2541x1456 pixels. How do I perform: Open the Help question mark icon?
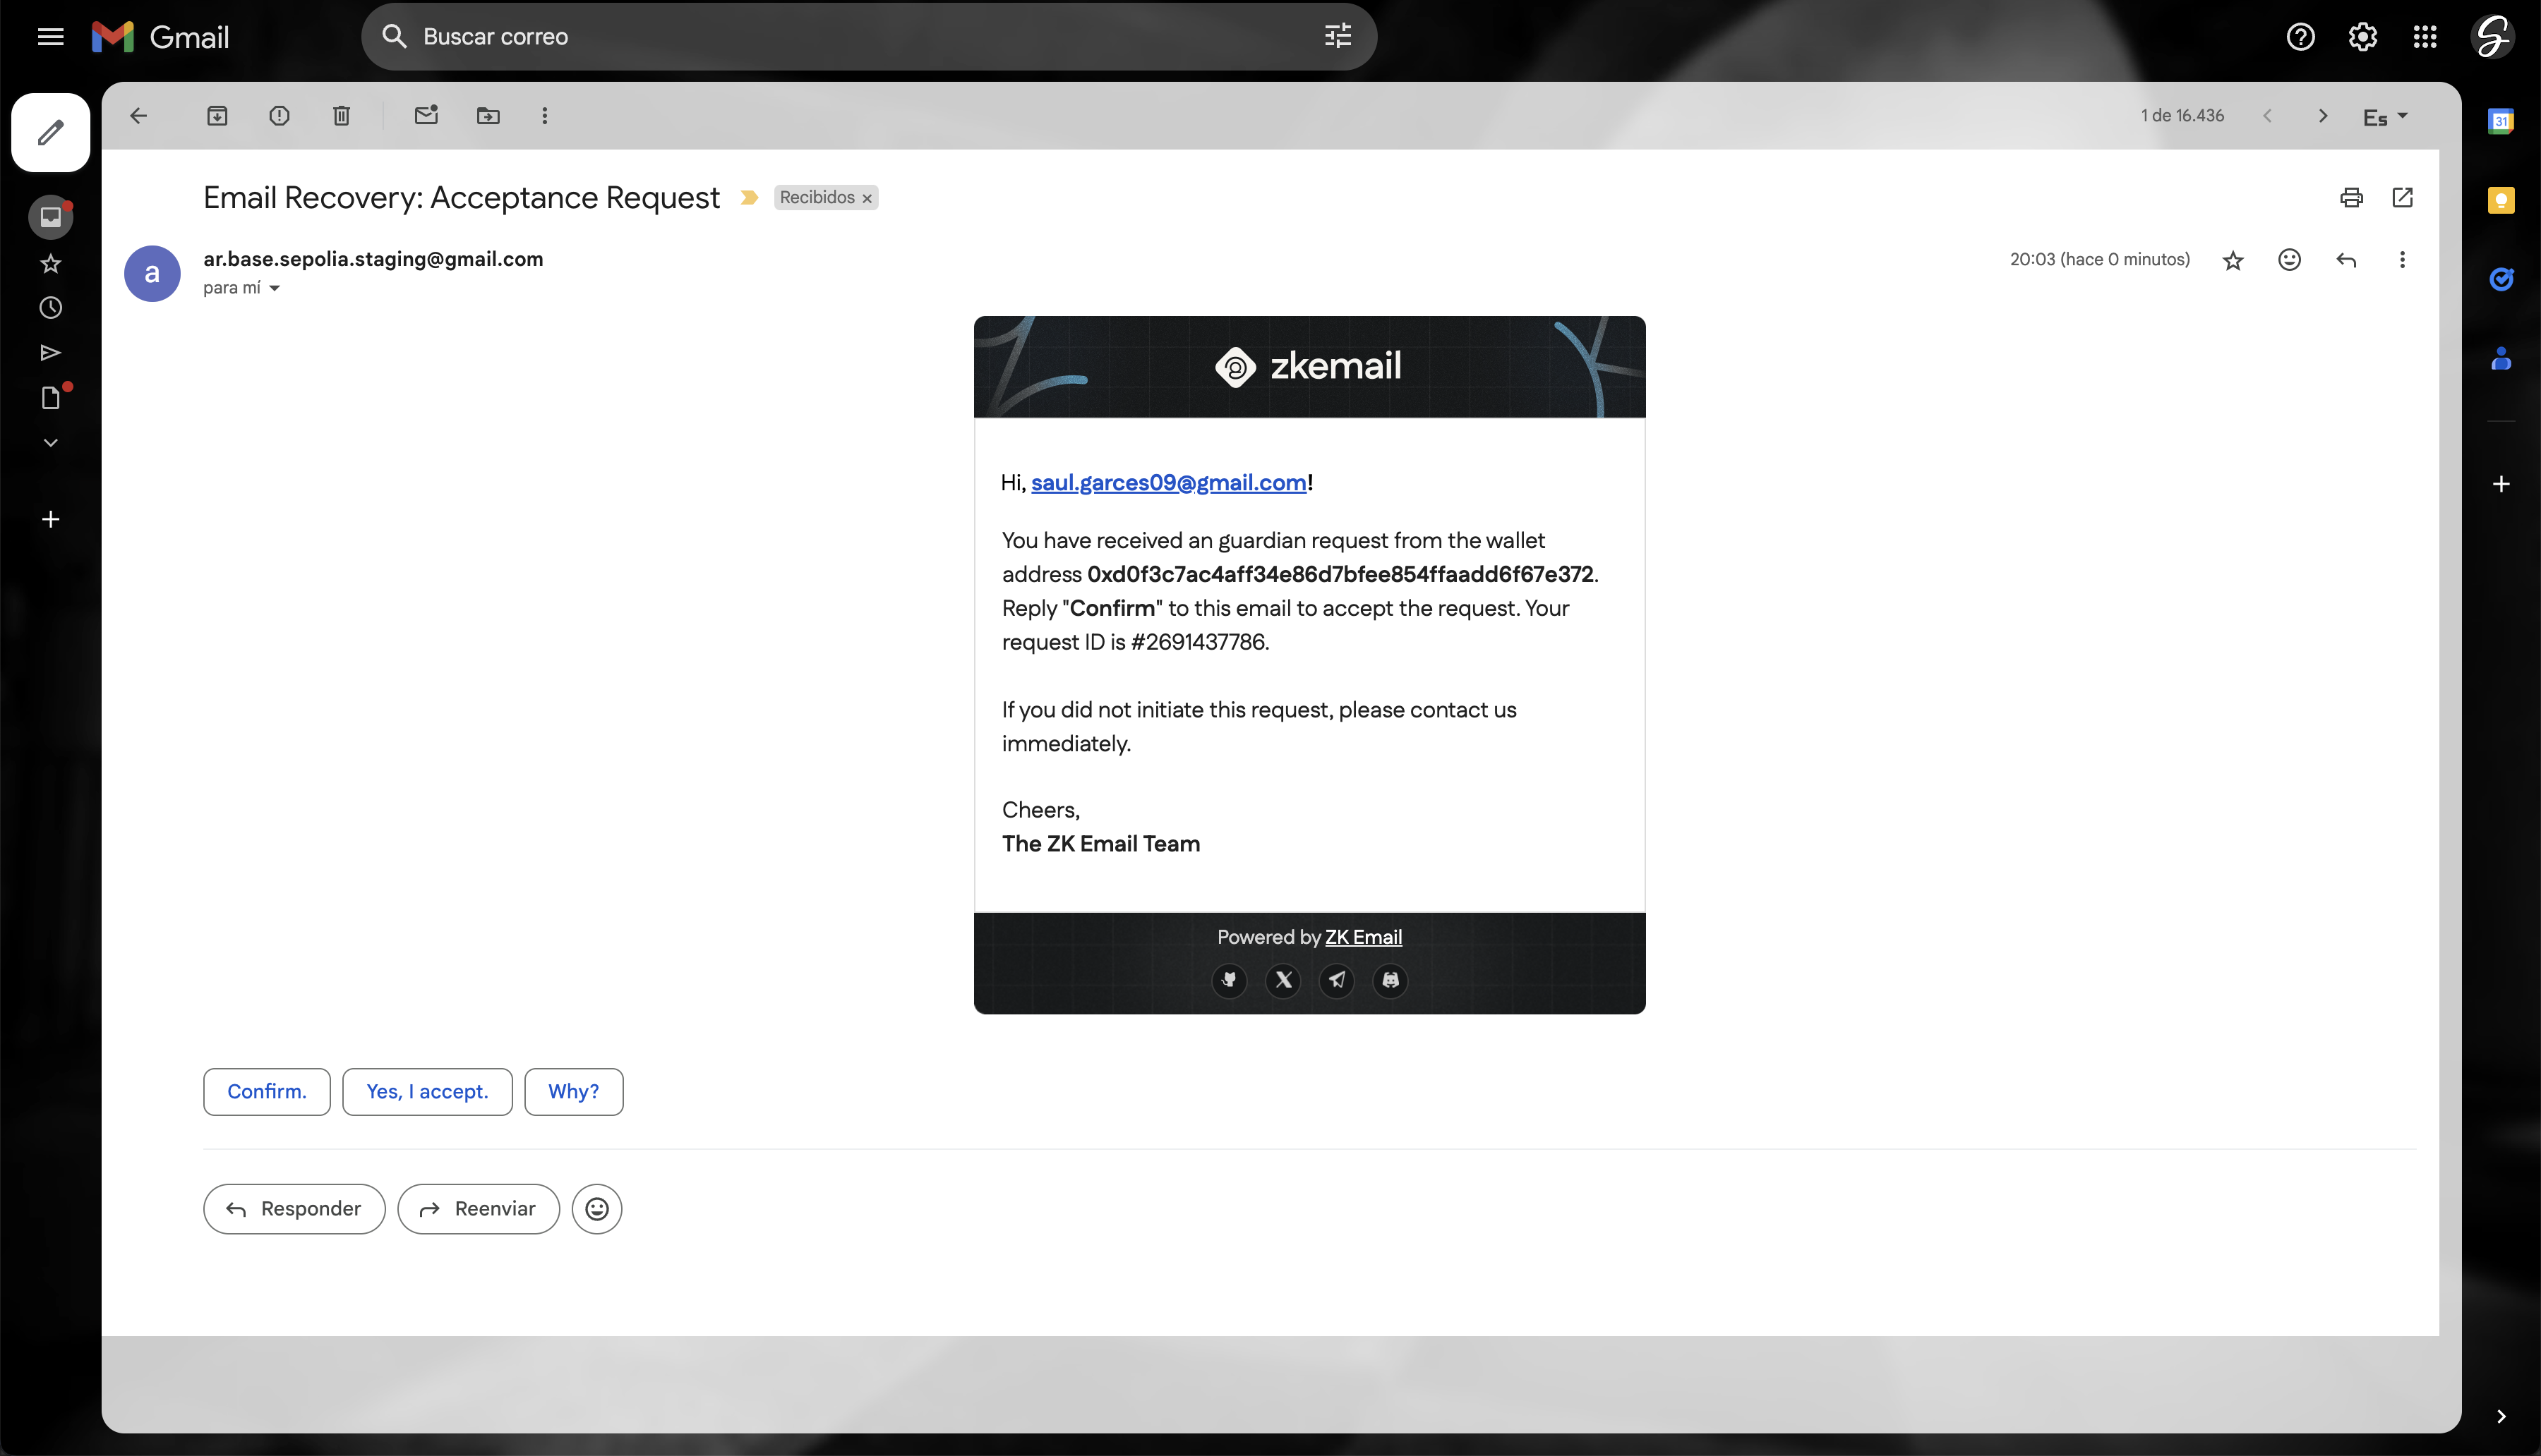click(x=2300, y=37)
